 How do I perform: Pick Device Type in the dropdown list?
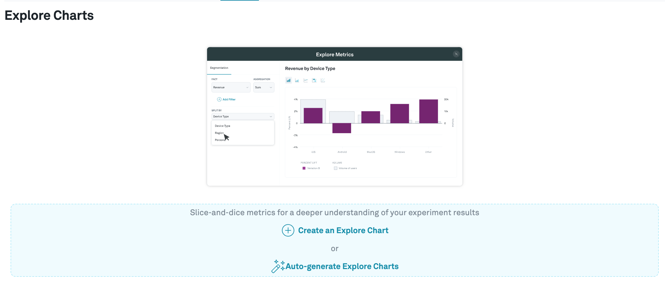(x=222, y=126)
